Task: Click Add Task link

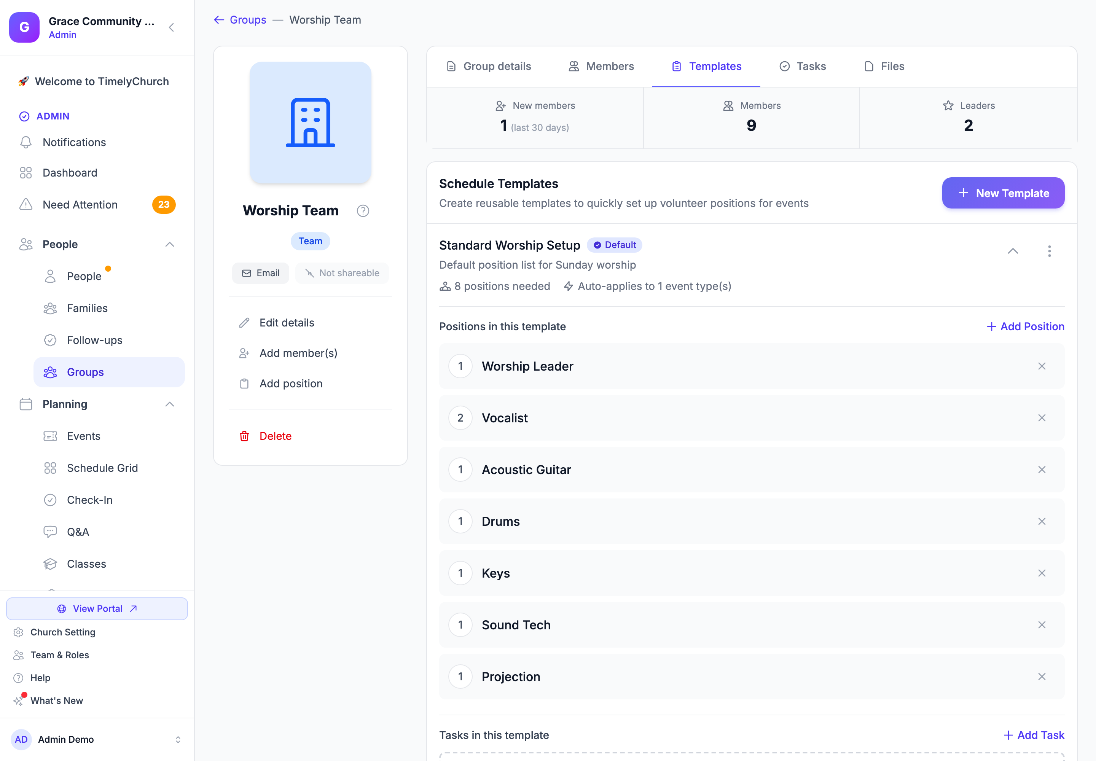Action: (x=1034, y=735)
